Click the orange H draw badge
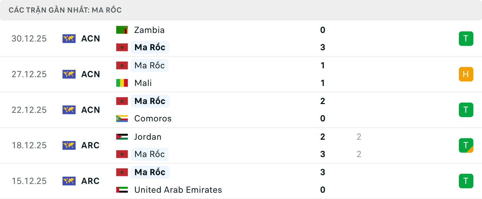 (466, 74)
